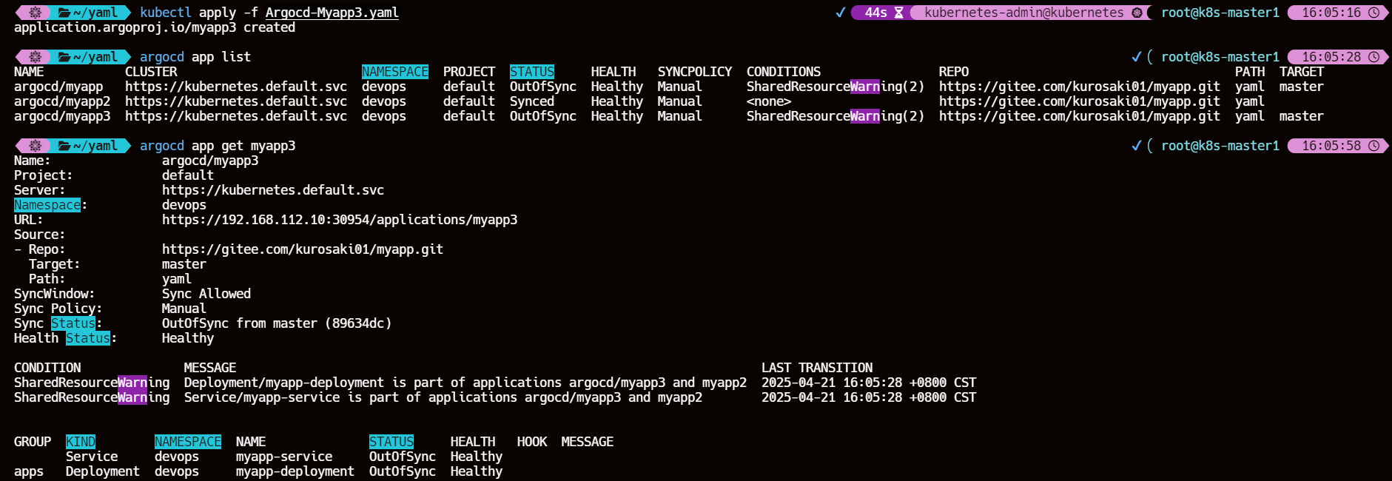Click the checkmark on the 16:05:58 prompt line
Viewport: 1392px width, 481px height.
pos(1136,146)
